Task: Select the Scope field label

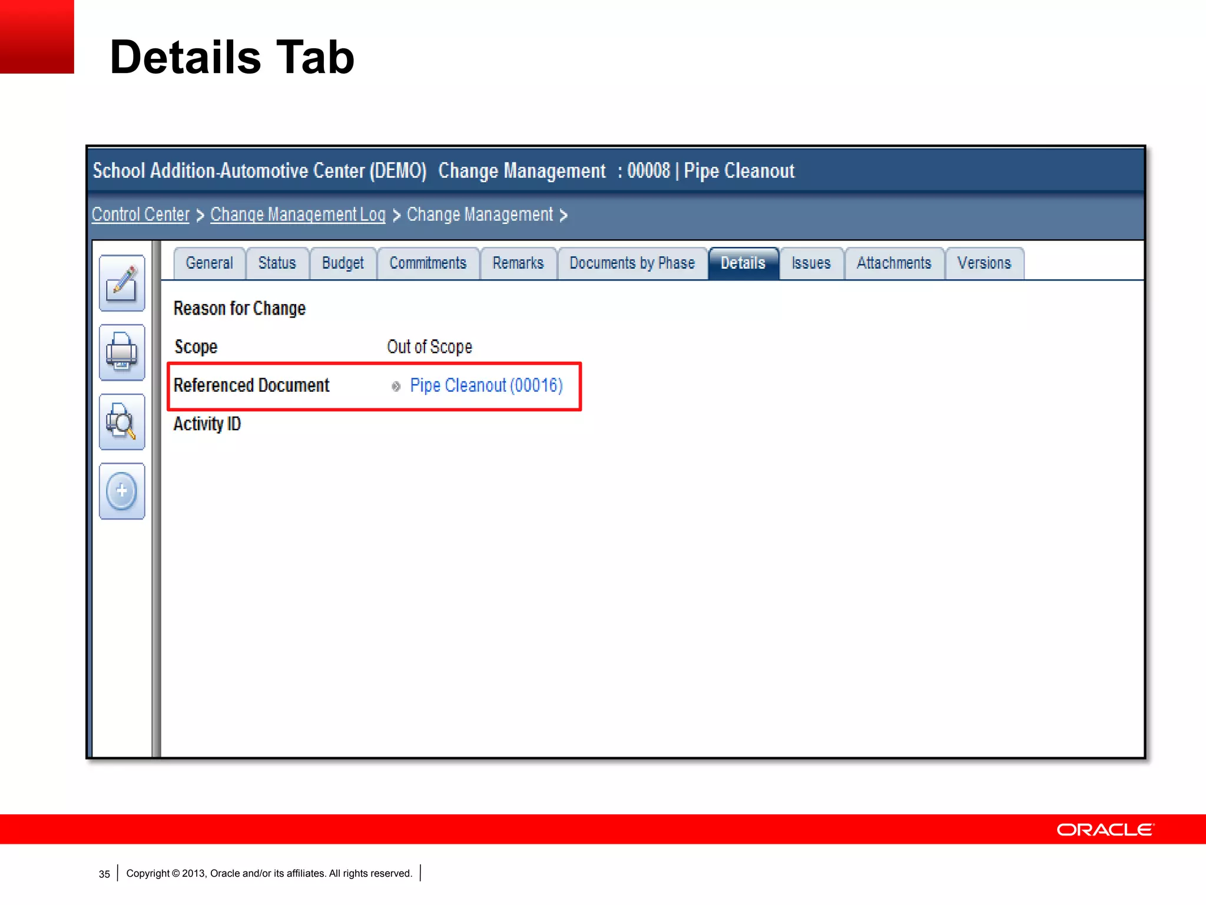Action: pyautogui.click(x=196, y=347)
